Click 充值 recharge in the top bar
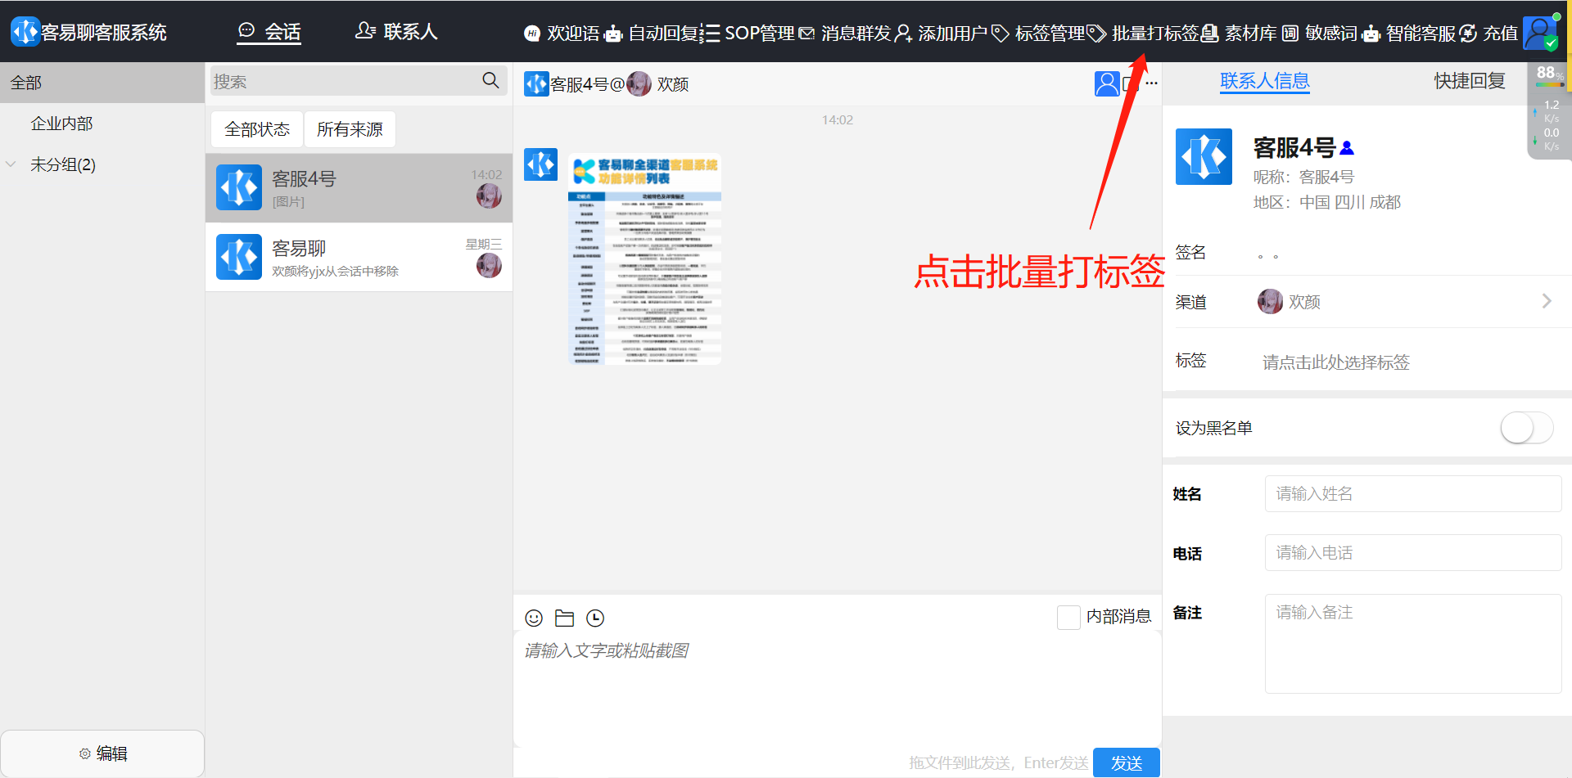The image size is (1572, 778). coord(1488,34)
